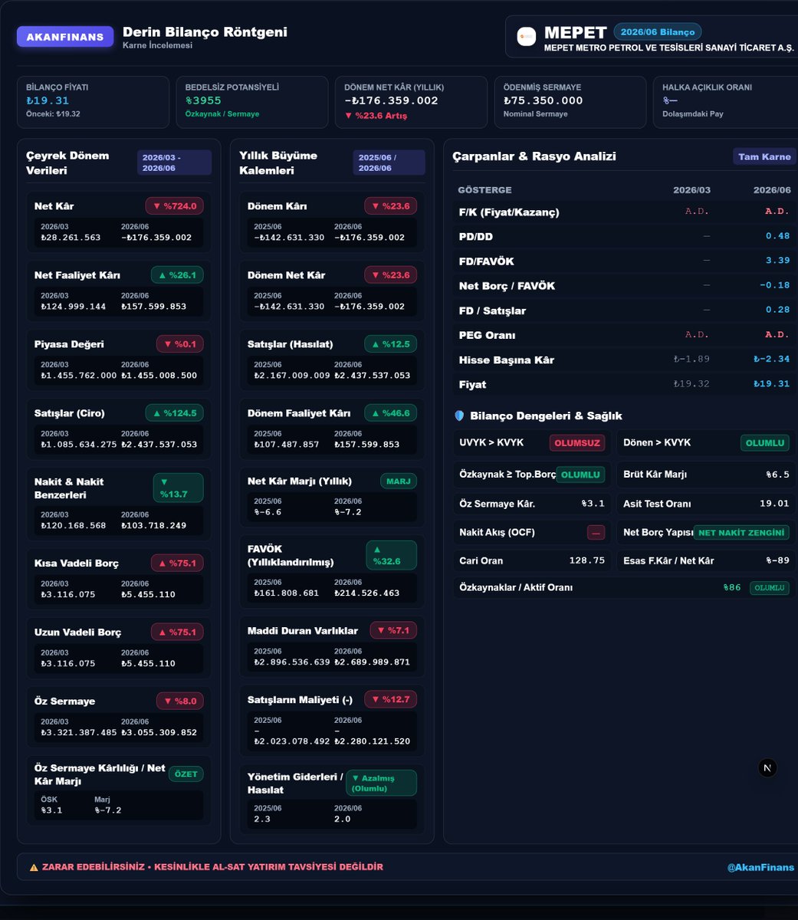Click the %23.6 Artış indicator
The width and height of the screenshot is (798, 920).
[x=376, y=116]
